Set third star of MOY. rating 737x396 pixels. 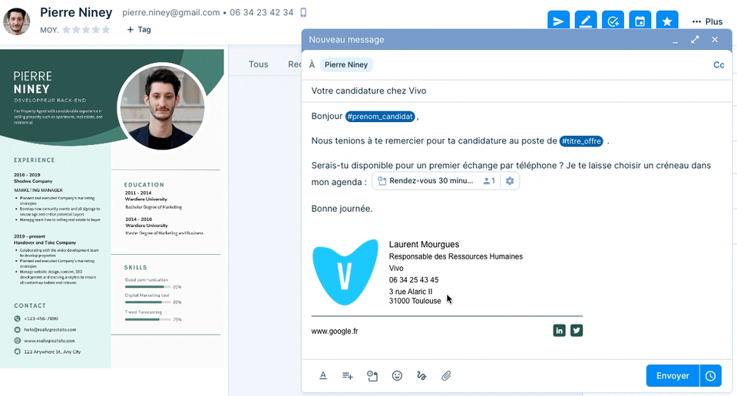click(86, 30)
